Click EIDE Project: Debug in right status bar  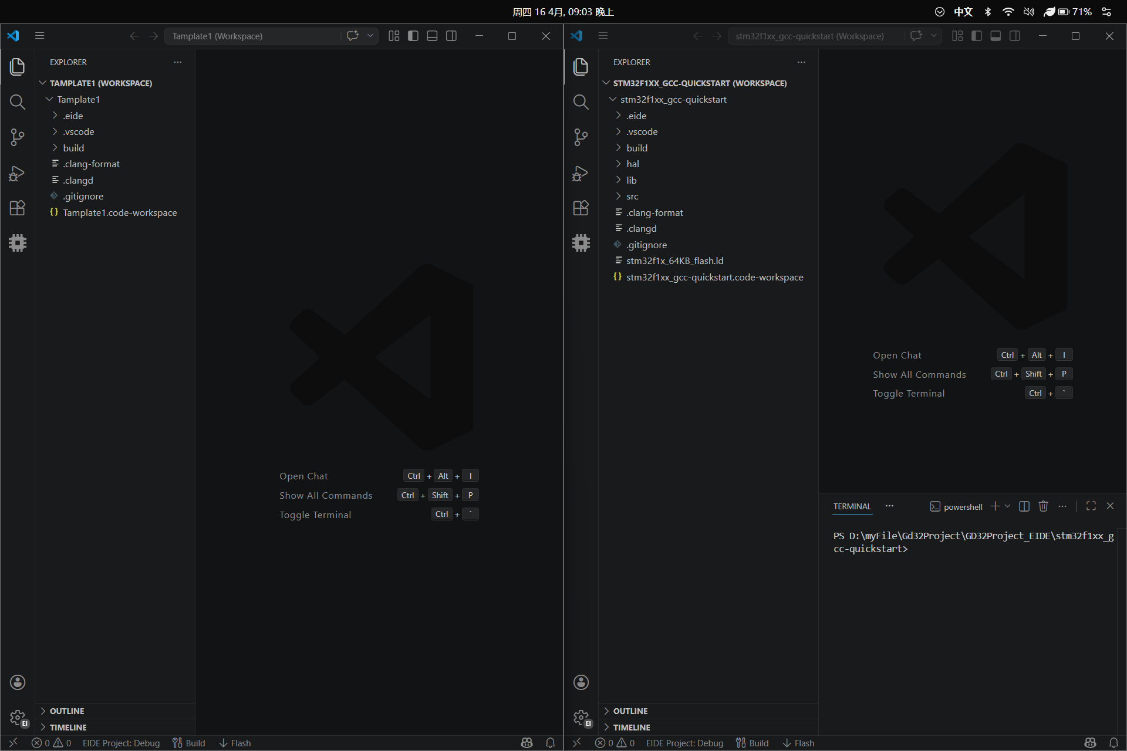click(x=684, y=743)
